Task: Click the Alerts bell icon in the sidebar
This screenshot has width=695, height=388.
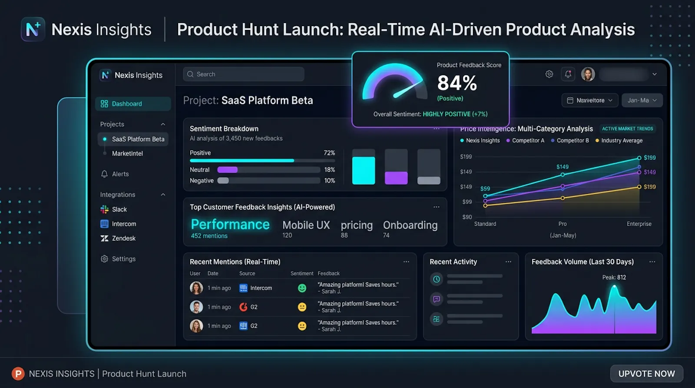Action: click(x=104, y=174)
